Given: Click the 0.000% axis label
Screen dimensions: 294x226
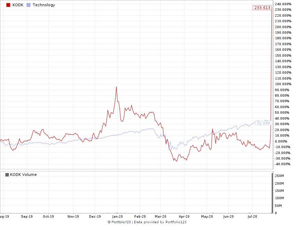Looking at the screenshot, I should [281, 141].
